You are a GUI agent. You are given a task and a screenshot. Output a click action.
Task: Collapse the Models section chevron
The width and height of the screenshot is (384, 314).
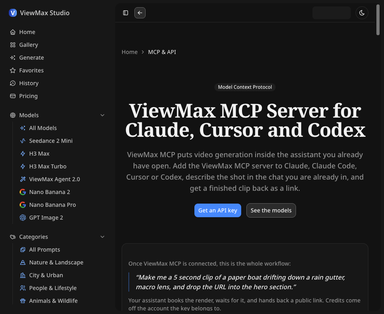coord(102,115)
